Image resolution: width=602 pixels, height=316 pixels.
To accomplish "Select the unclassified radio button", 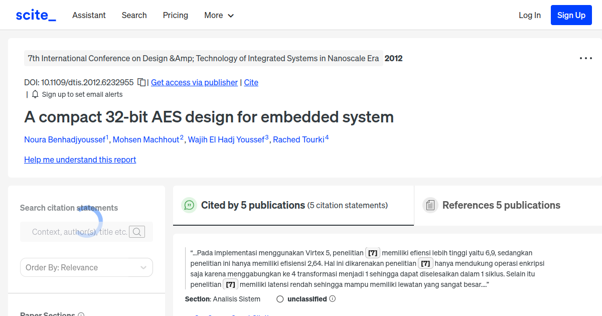I will (279, 298).
